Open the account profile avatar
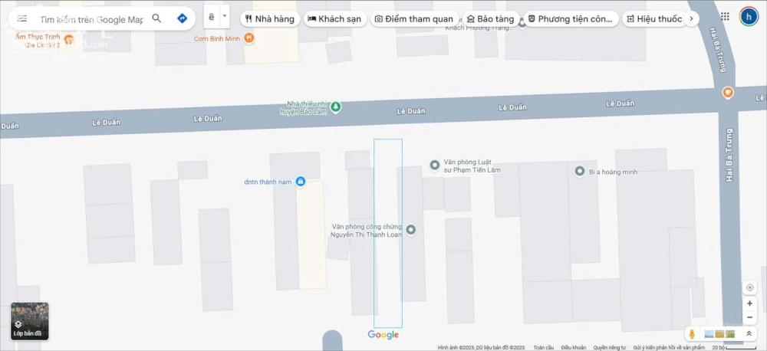767x351 pixels. click(x=749, y=17)
